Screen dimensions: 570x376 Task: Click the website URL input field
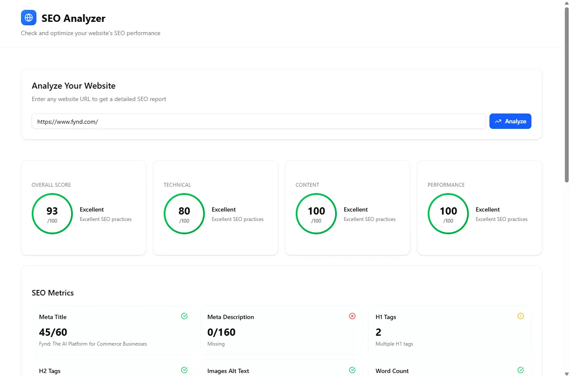pyautogui.click(x=258, y=121)
